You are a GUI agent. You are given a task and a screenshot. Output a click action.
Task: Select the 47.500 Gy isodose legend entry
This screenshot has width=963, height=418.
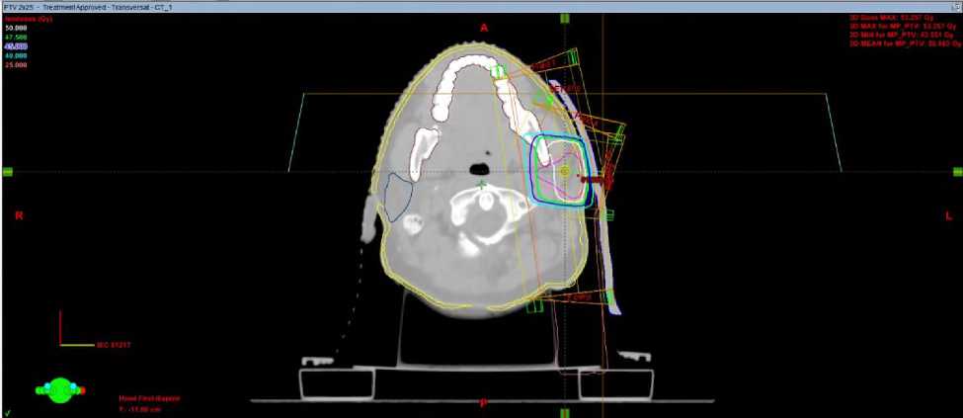[16, 37]
